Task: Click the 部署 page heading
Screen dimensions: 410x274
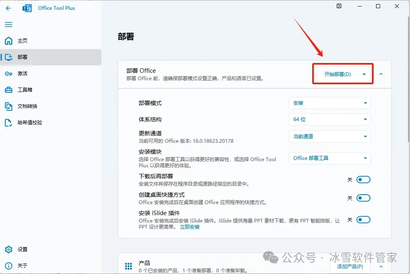Action: click(x=126, y=36)
